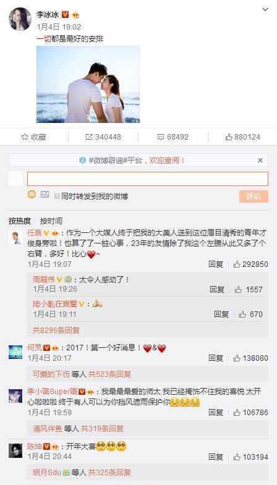Like 何炅's comment with 138080 likes

250,358
